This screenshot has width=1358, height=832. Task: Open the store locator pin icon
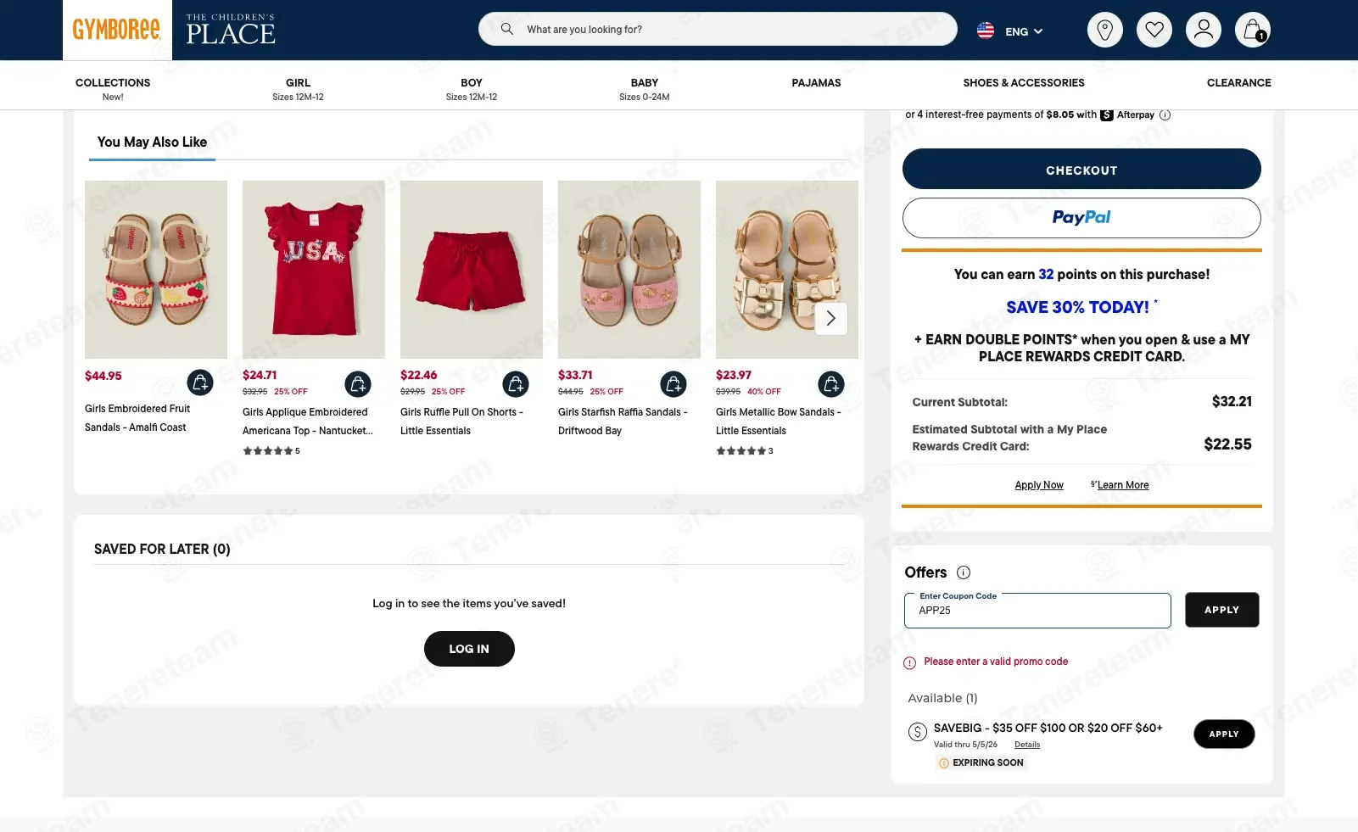pos(1104,30)
